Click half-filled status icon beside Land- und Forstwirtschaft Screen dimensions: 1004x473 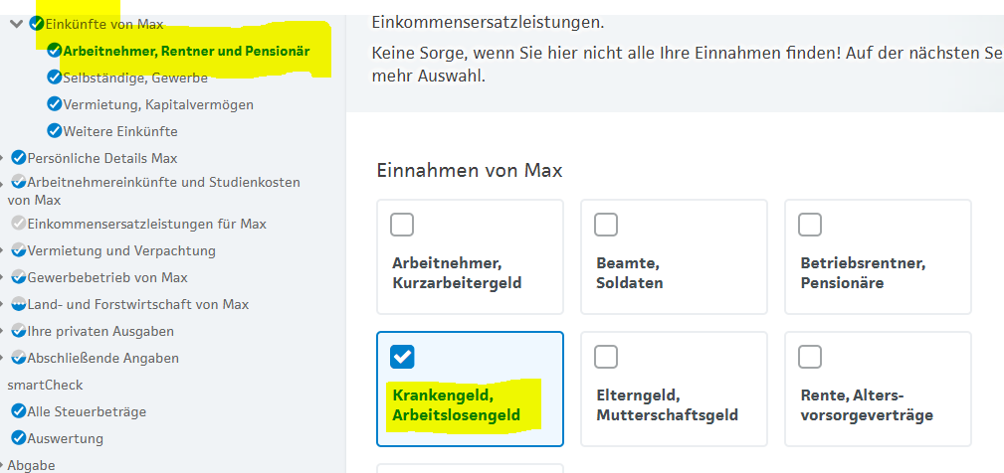tap(18, 304)
